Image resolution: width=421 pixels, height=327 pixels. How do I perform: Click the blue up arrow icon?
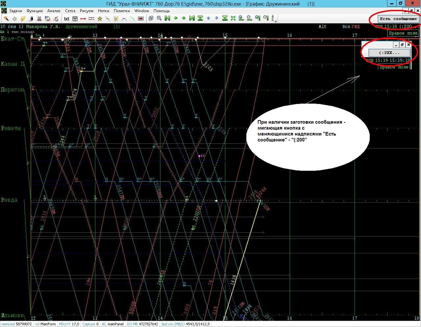(x=209, y=18)
